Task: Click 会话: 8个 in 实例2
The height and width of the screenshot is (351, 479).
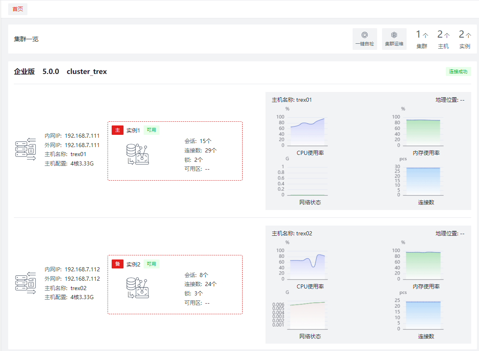Action: (x=196, y=275)
